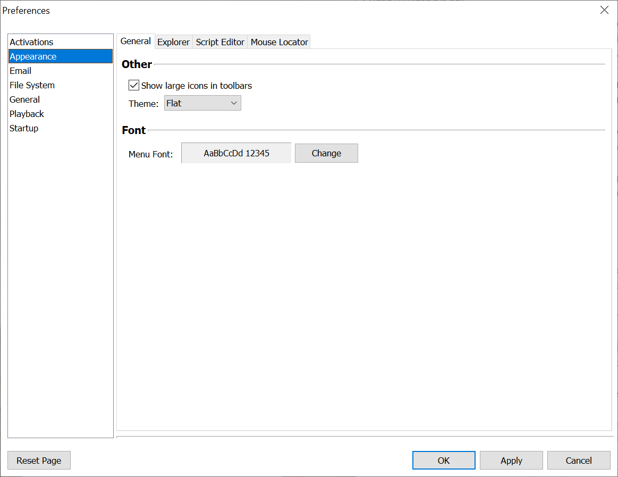Open the Script Editor tab
Image resolution: width=618 pixels, height=477 pixels.
[220, 42]
